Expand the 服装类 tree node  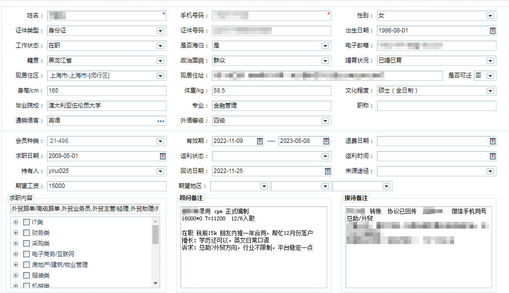16,276
